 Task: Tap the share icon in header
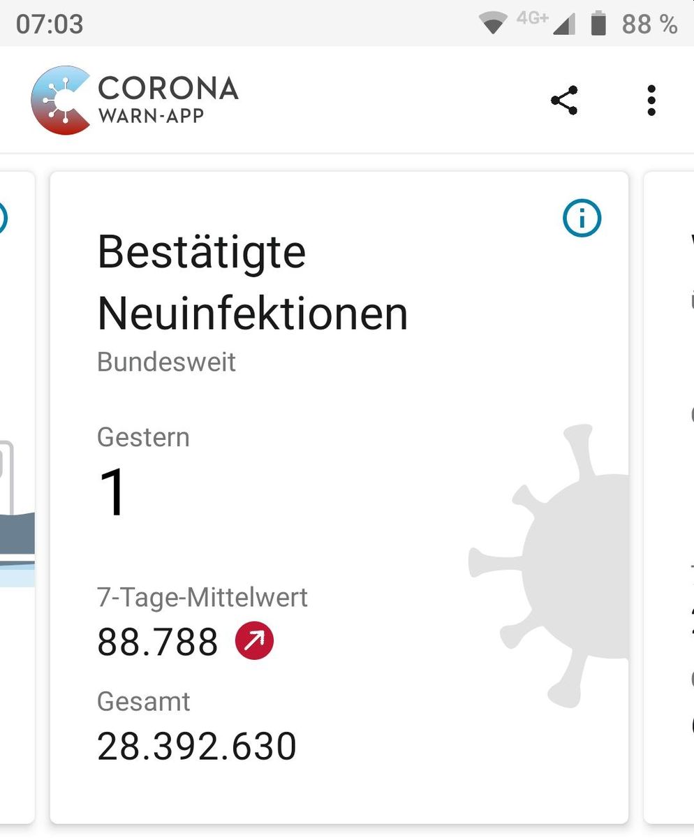coord(564,101)
